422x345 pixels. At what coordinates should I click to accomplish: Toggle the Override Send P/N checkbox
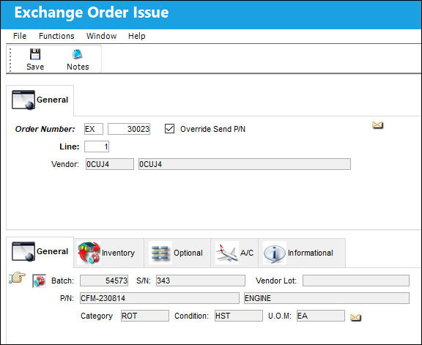click(169, 129)
